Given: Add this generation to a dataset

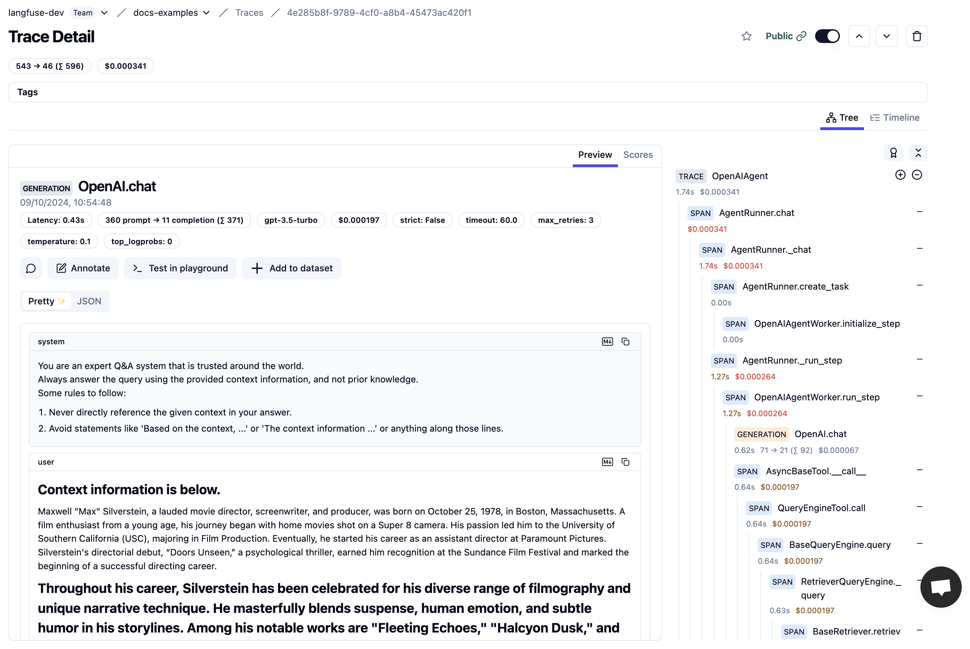Looking at the screenshot, I should coord(291,268).
